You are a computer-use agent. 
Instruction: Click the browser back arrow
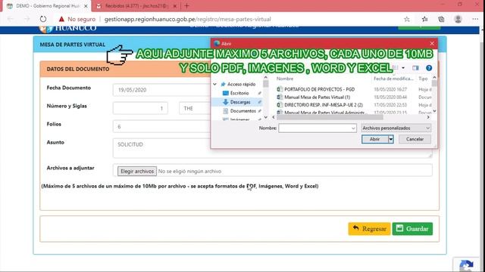pyautogui.click(x=11, y=19)
